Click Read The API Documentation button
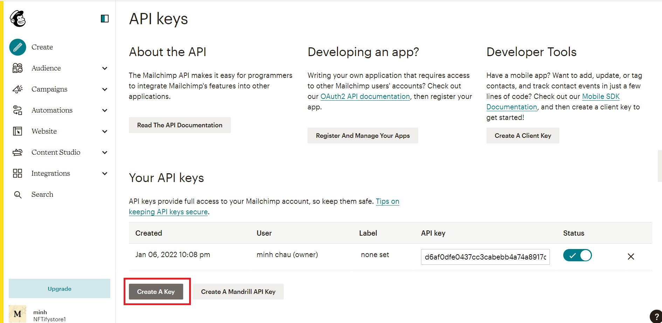The height and width of the screenshot is (323, 662). point(180,125)
